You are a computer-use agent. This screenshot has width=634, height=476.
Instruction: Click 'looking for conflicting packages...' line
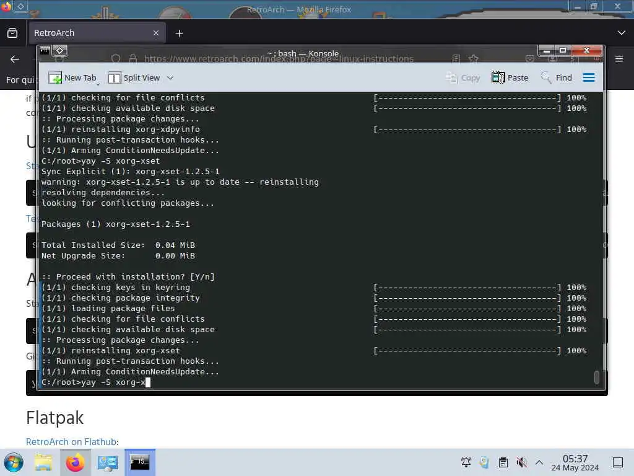(128, 203)
